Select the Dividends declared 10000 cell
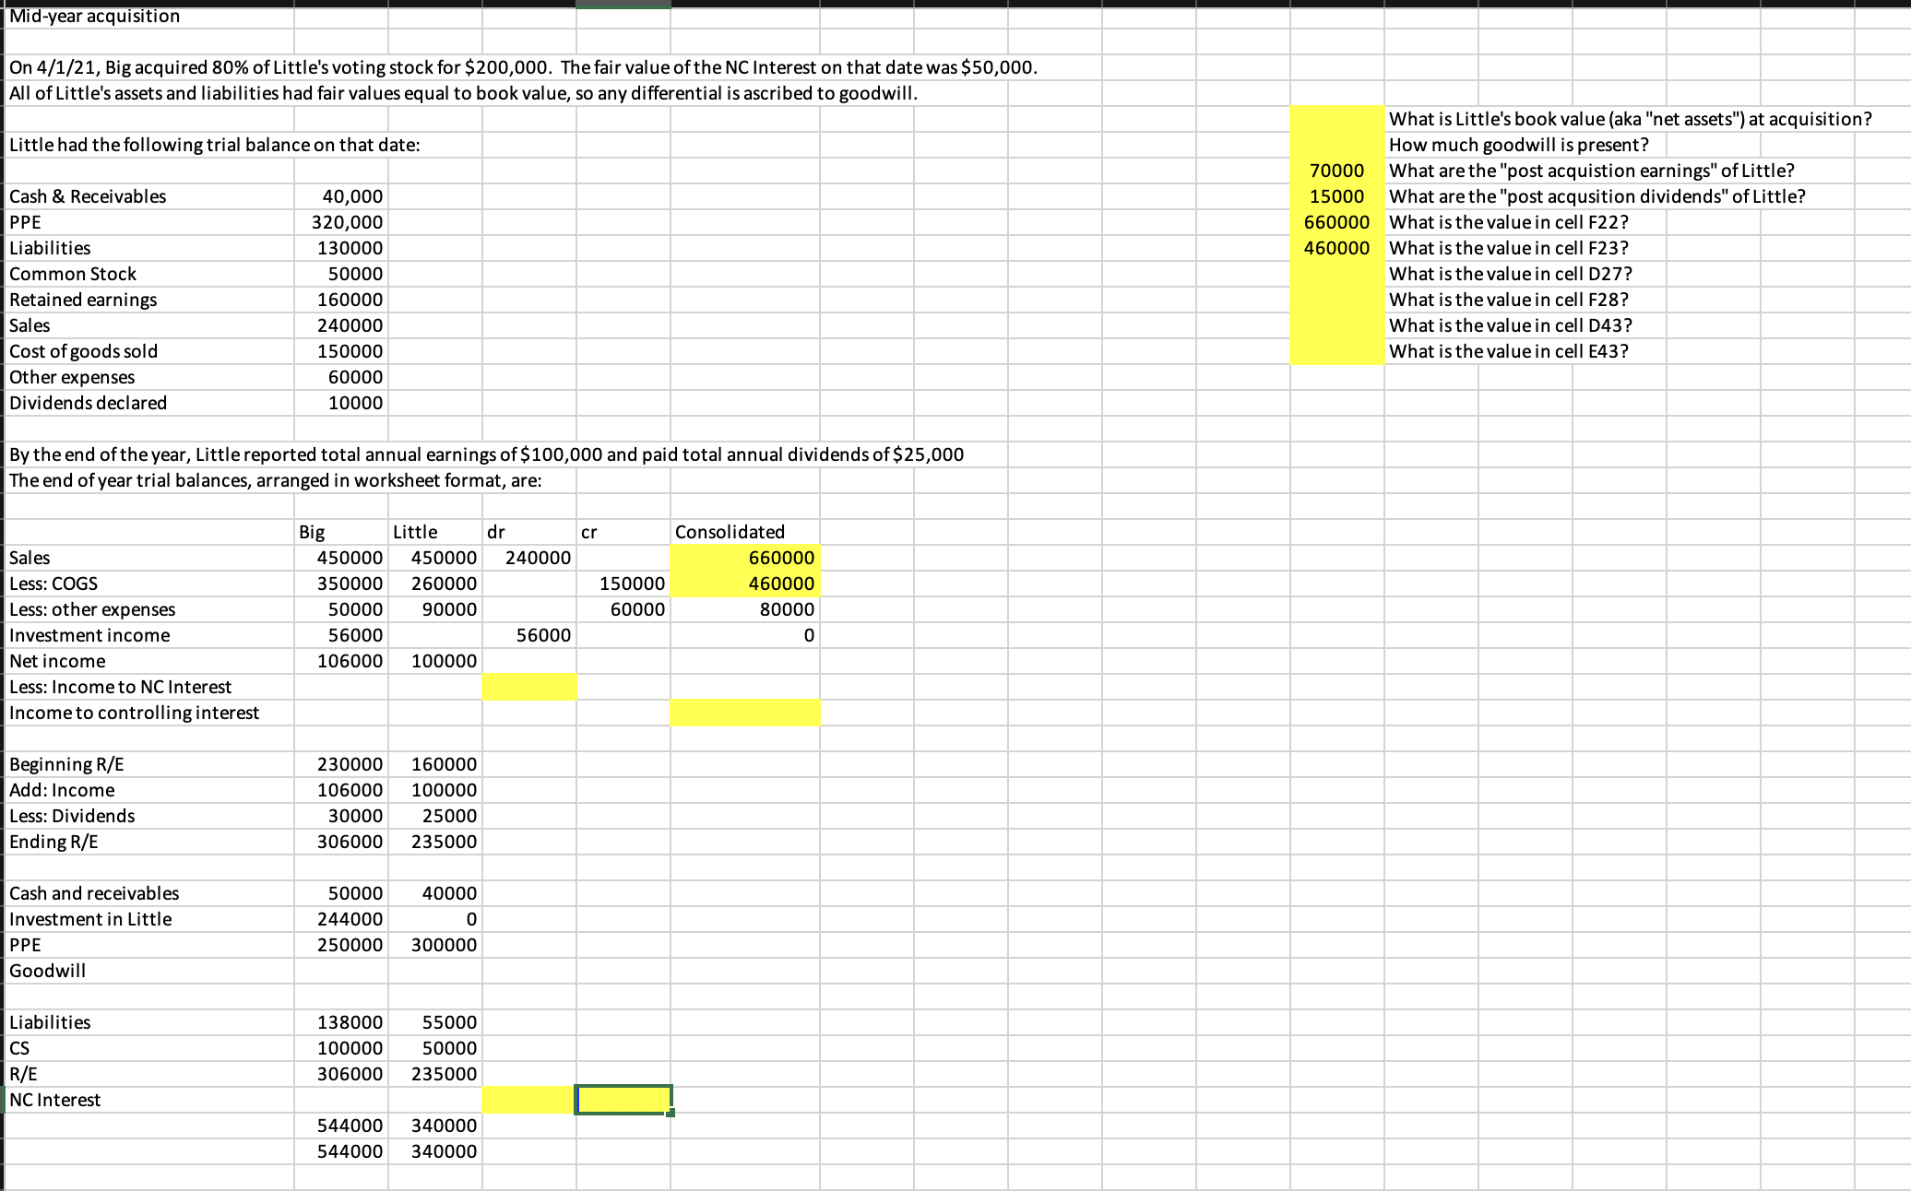 (x=355, y=403)
